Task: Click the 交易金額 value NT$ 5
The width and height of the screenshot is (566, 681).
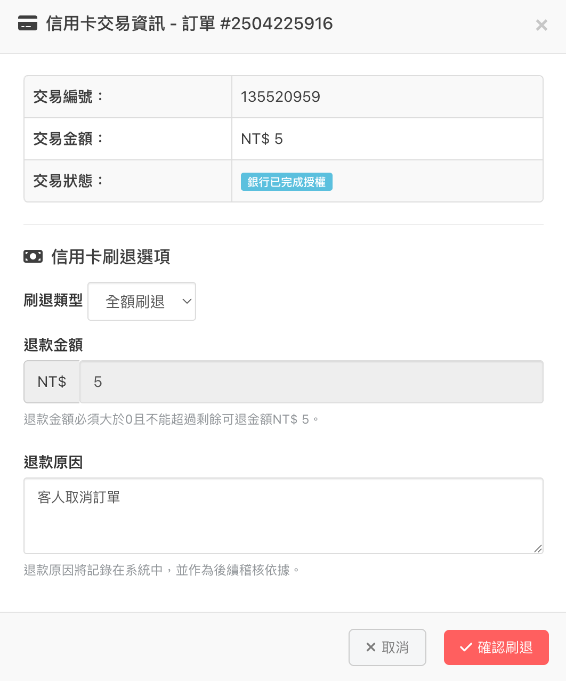Action: coord(262,139)
